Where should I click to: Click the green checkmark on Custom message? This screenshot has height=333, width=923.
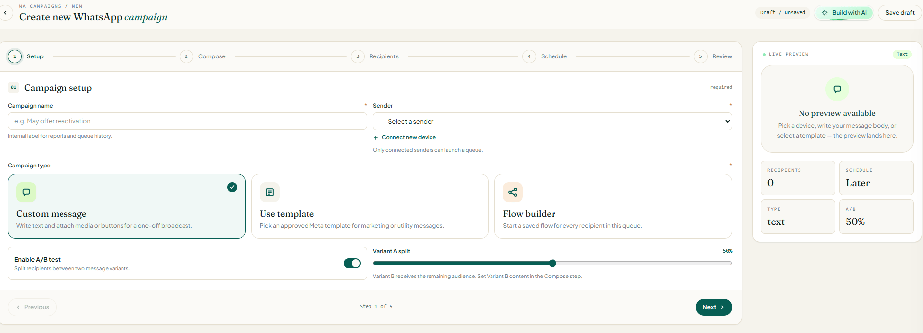pos(232,187)
